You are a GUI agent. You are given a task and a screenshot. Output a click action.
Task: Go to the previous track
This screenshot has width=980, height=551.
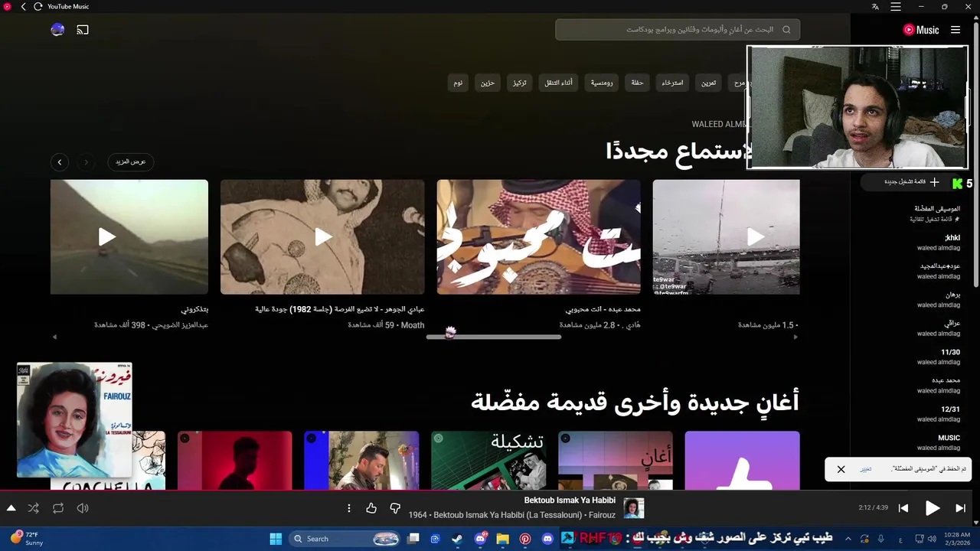tap(903, 508)
